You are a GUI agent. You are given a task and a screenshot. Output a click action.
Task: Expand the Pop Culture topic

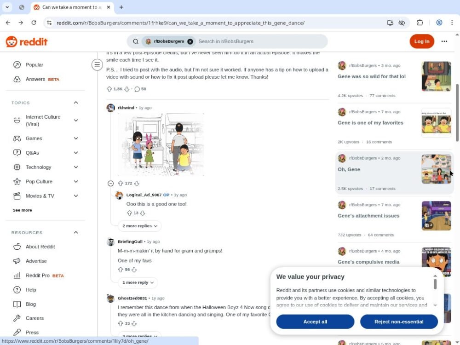pyautogui.click(x=76, y=182)
